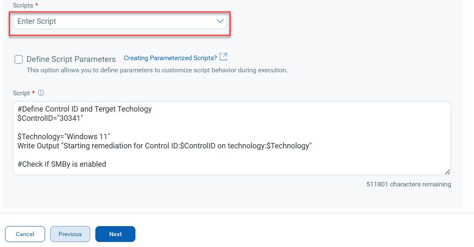Go back with the Previous button
474x247 pixels.
click(70, 234)
